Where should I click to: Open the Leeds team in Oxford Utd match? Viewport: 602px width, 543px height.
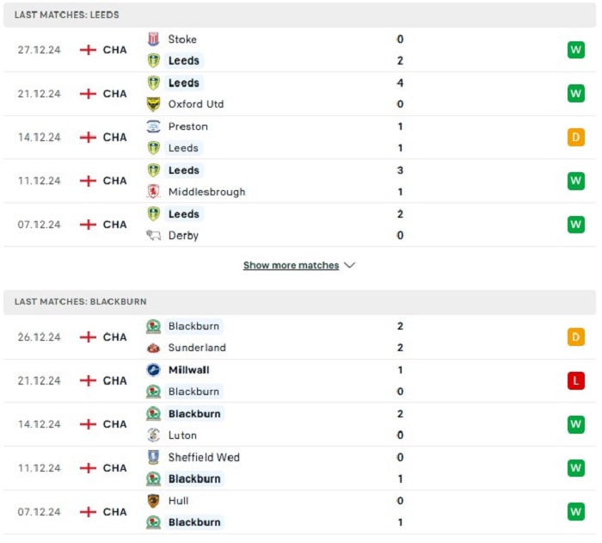(184, 83)
